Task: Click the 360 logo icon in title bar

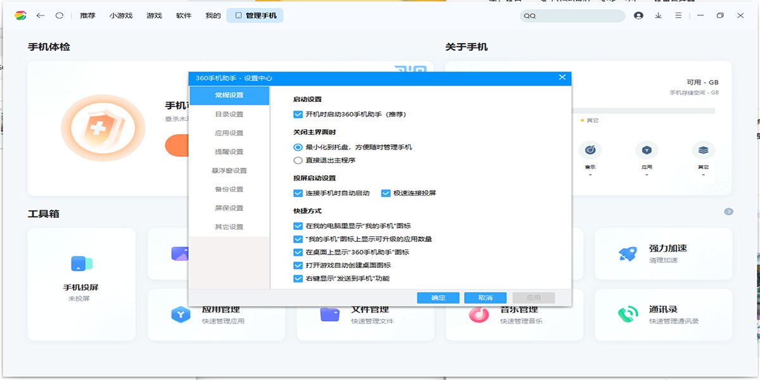Action: (21, 15)
